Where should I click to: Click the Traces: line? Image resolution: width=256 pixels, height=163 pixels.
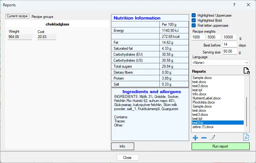[120, 121]
